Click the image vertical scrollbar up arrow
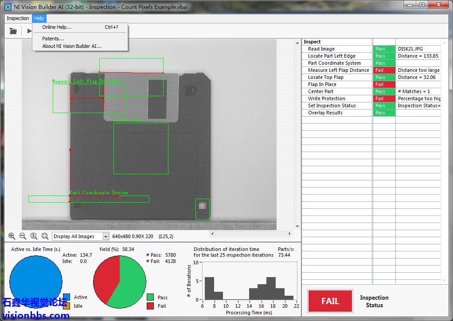 (297, 42)
